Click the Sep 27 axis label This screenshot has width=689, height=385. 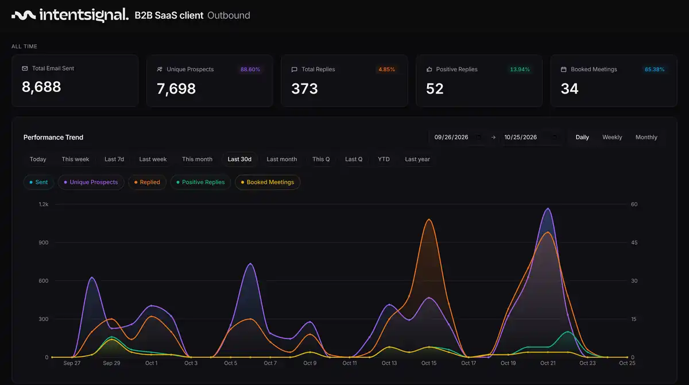pyautogui.click(x=72, y=363)
